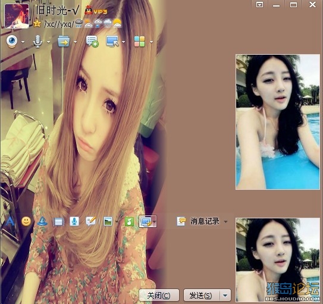Expand 消息记录 dropdown arrow
This screenshot has width=323, height=304.
click(x=226, y=222)
